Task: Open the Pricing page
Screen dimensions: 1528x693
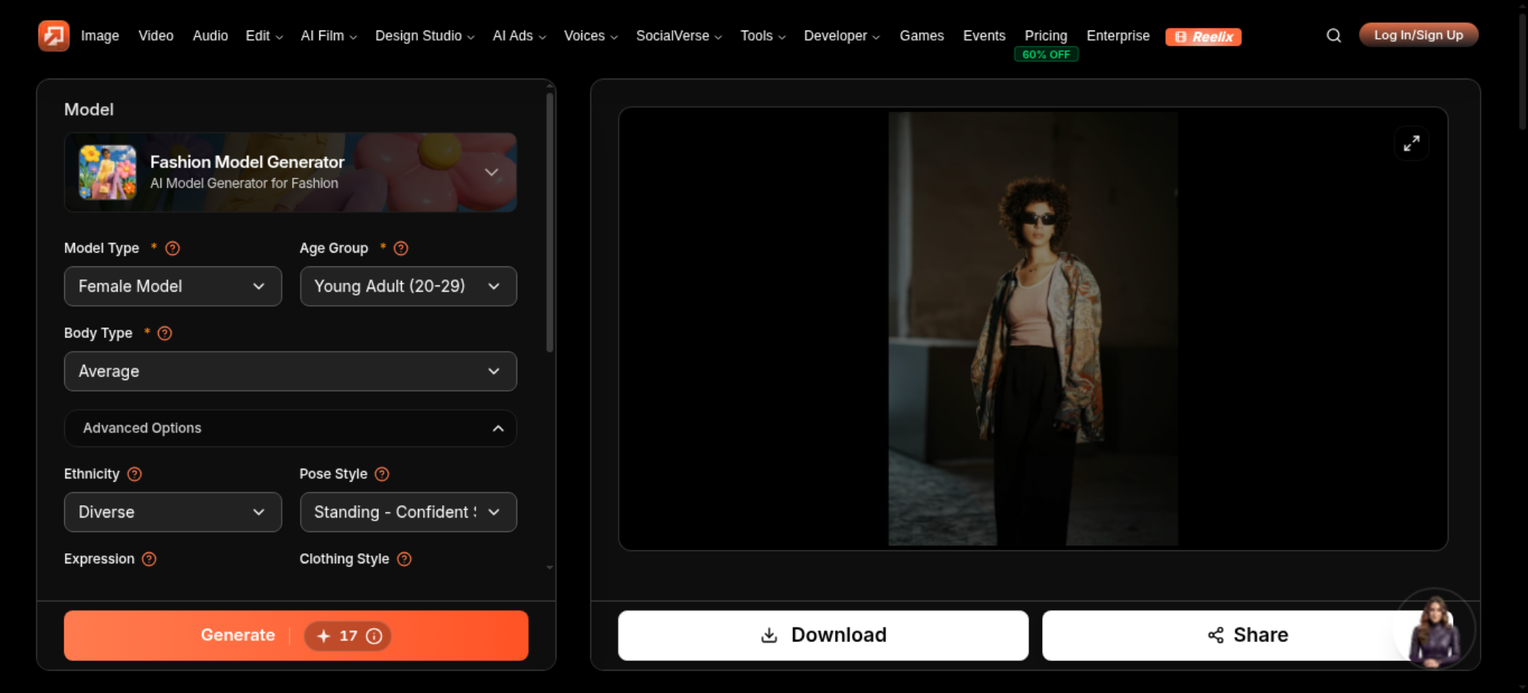Action: coord(1046,36)
